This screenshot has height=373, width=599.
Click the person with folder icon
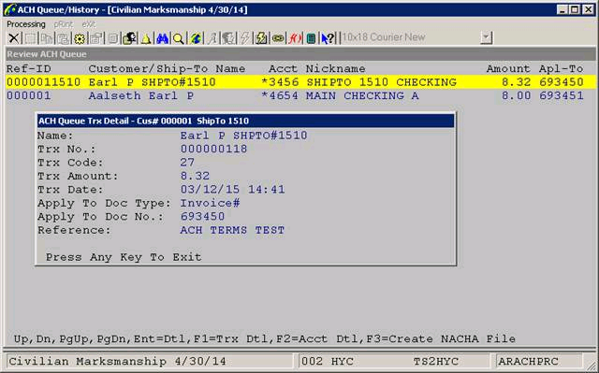pyautogui.click(x=129, y=38)
